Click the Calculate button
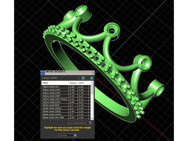The image size is (188, 141). 67,136
